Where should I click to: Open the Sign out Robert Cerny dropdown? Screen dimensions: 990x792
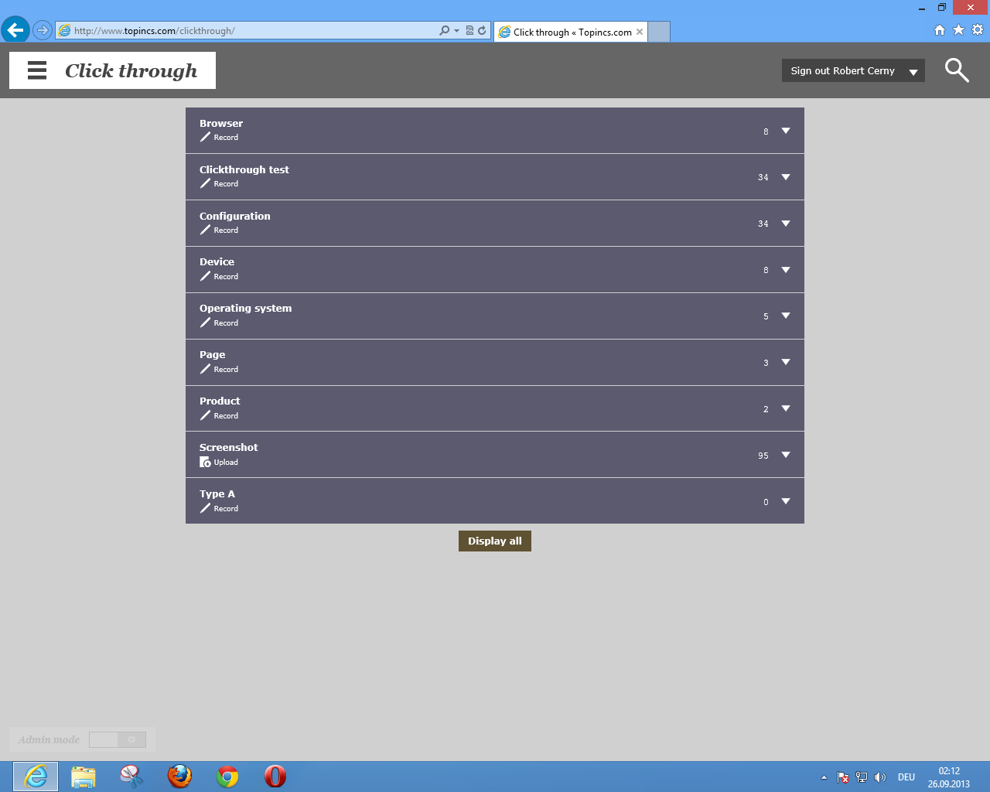(852, 70)
